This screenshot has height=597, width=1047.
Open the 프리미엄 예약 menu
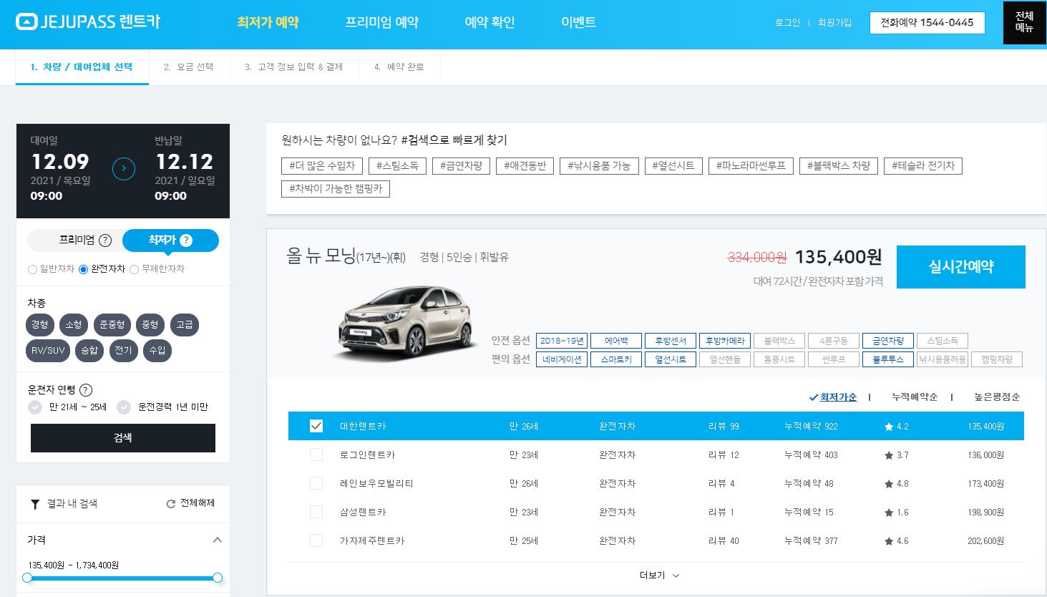(x=381, y=22)
